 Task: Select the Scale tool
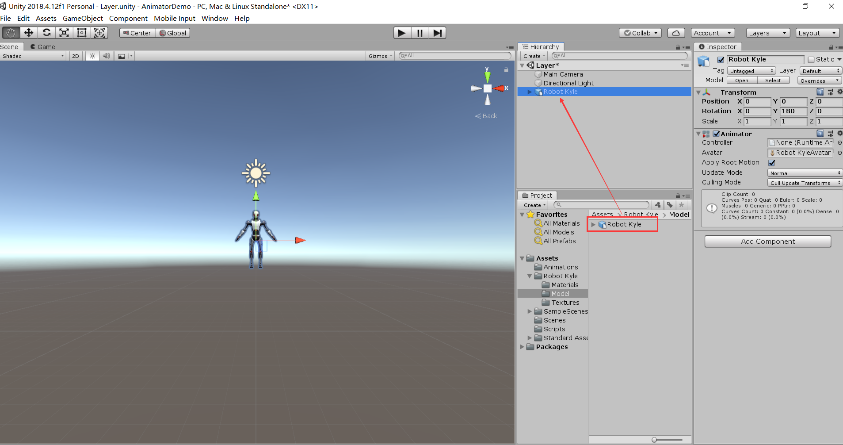coord(64,32)
